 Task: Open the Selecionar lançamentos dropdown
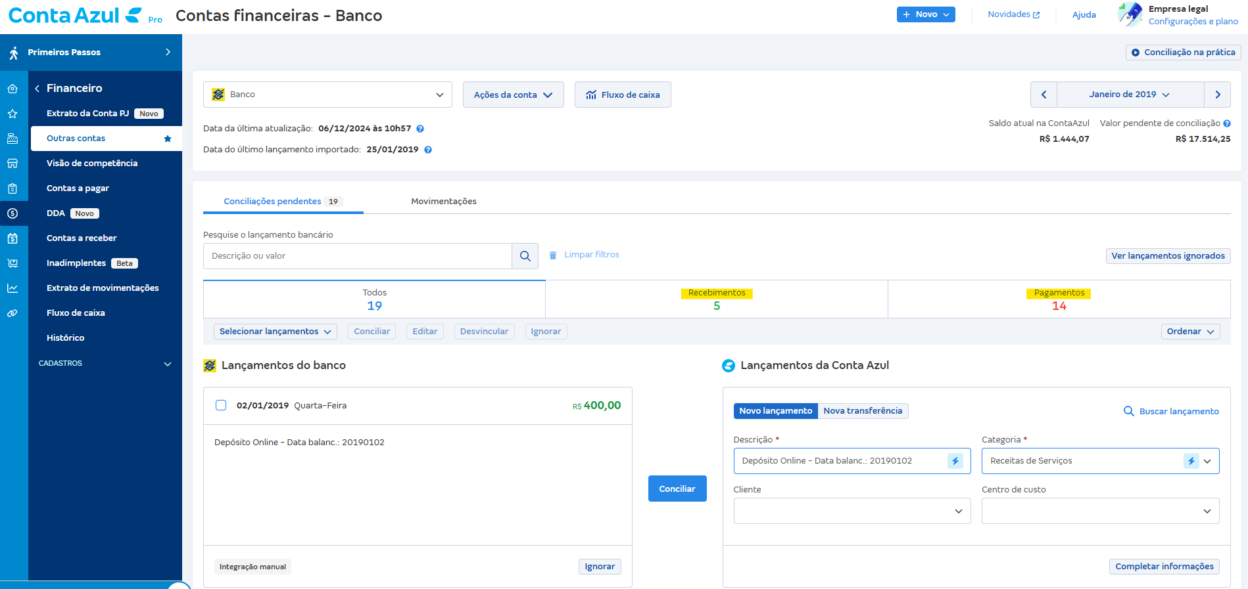pyautogui.click(x=275, y=332)
